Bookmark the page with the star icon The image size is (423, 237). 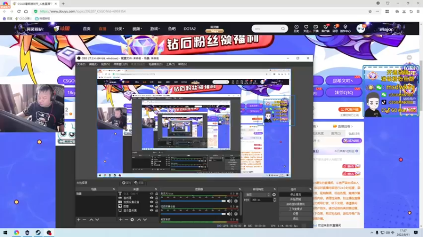[x=370, y=11]
